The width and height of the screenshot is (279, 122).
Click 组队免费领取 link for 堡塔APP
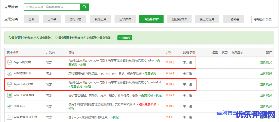(x=148, y=104)
